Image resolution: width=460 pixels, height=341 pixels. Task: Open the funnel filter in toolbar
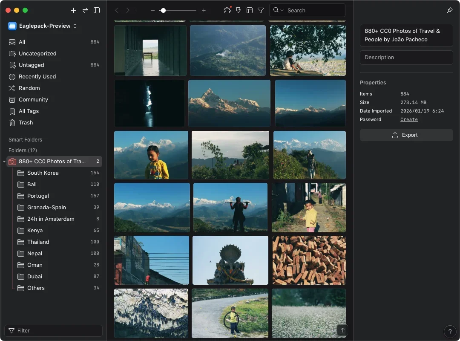(261, 10)
